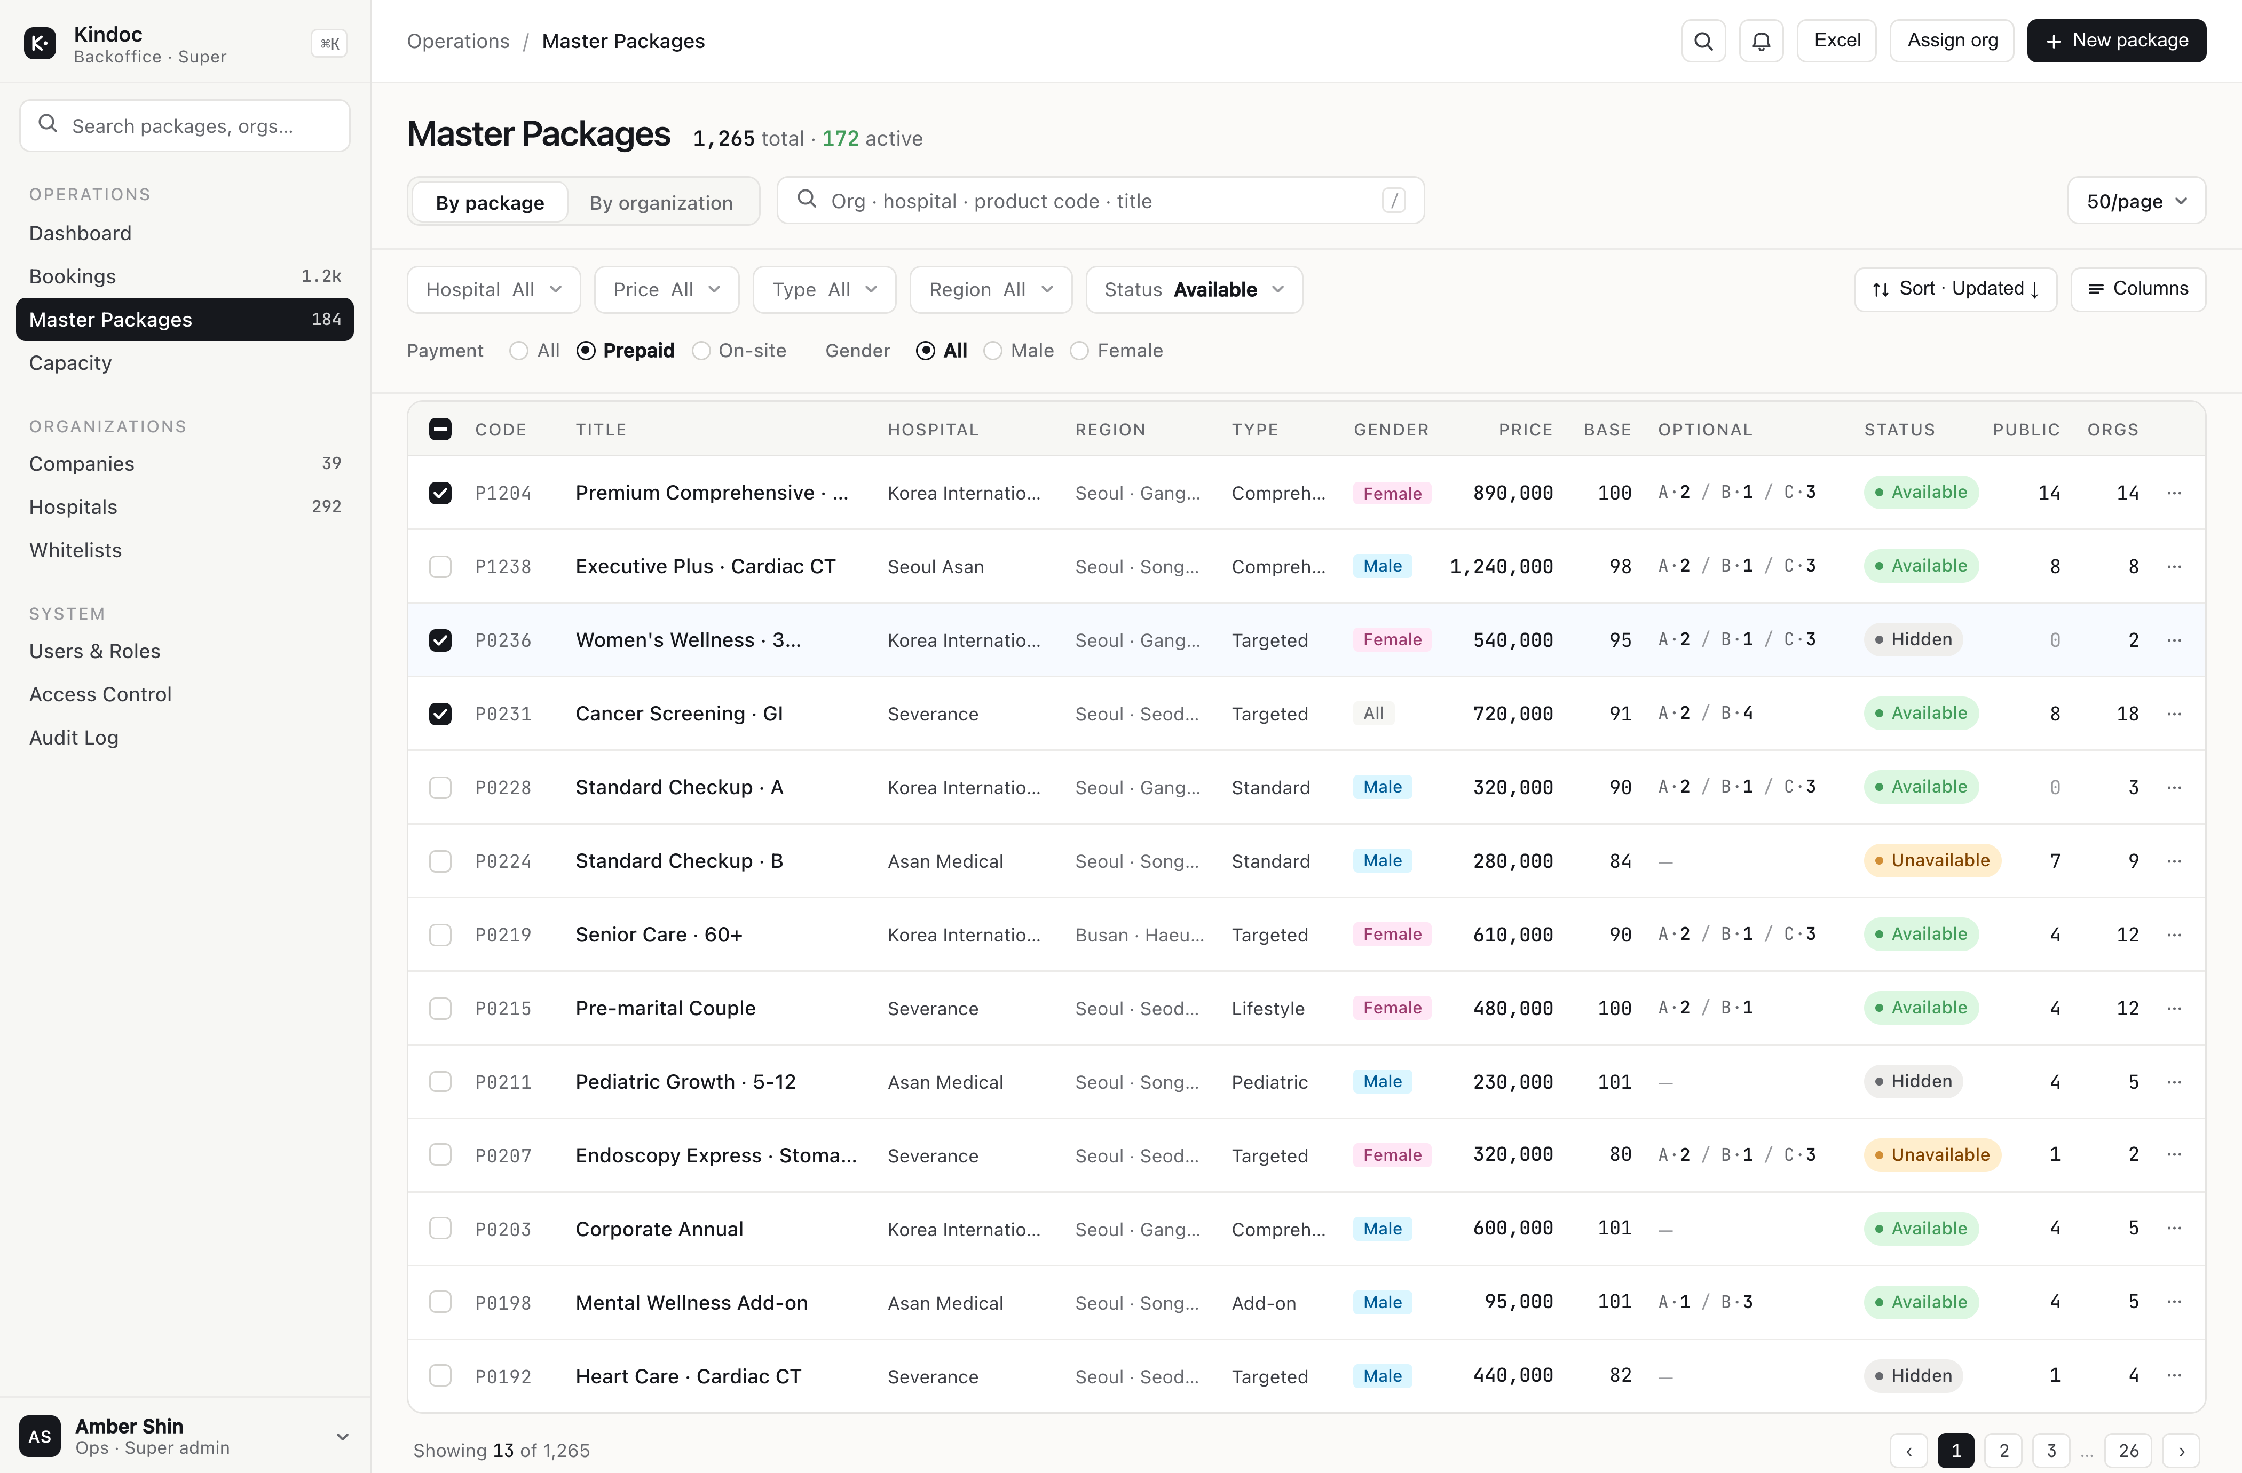Click the Assign org button
This screenshot has width=2242, height=1473.
tap(1952, 41)
